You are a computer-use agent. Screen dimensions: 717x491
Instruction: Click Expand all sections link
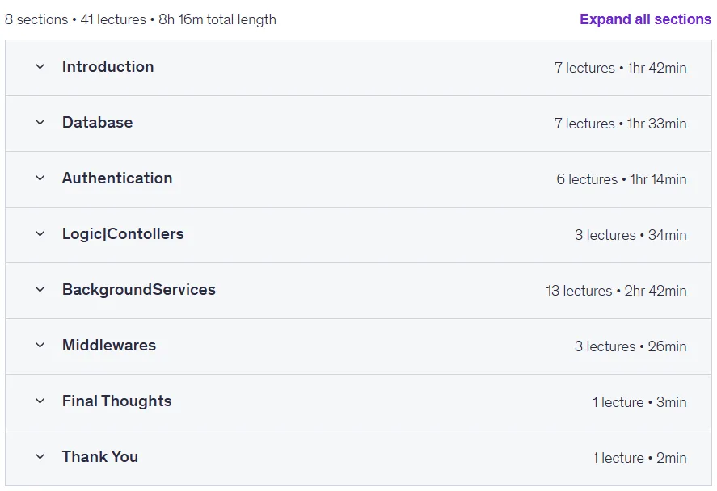(645, 19)
